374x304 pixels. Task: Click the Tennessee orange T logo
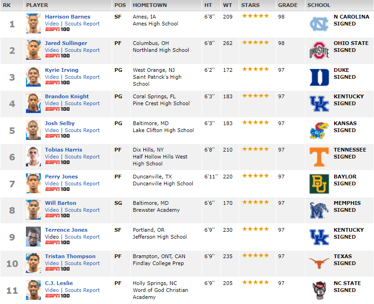[319, 157]
